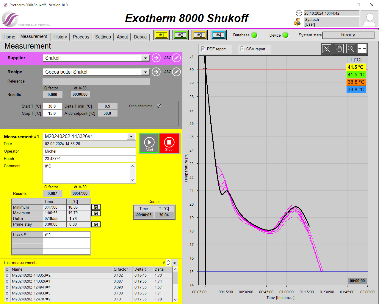Toggle the yellow #1 channel button
379x304 pixels.
(x=162, y=35)
